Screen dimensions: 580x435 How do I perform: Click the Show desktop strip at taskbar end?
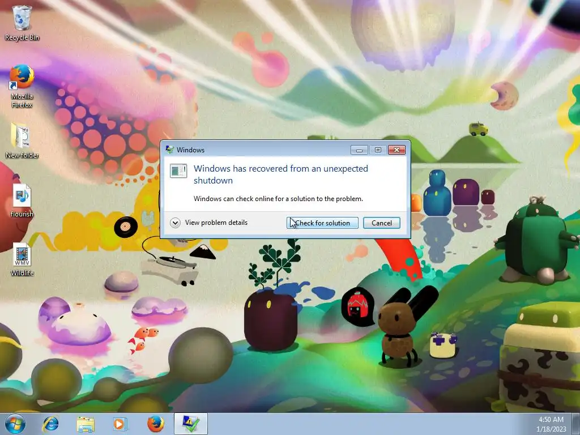tap(576, 424)
